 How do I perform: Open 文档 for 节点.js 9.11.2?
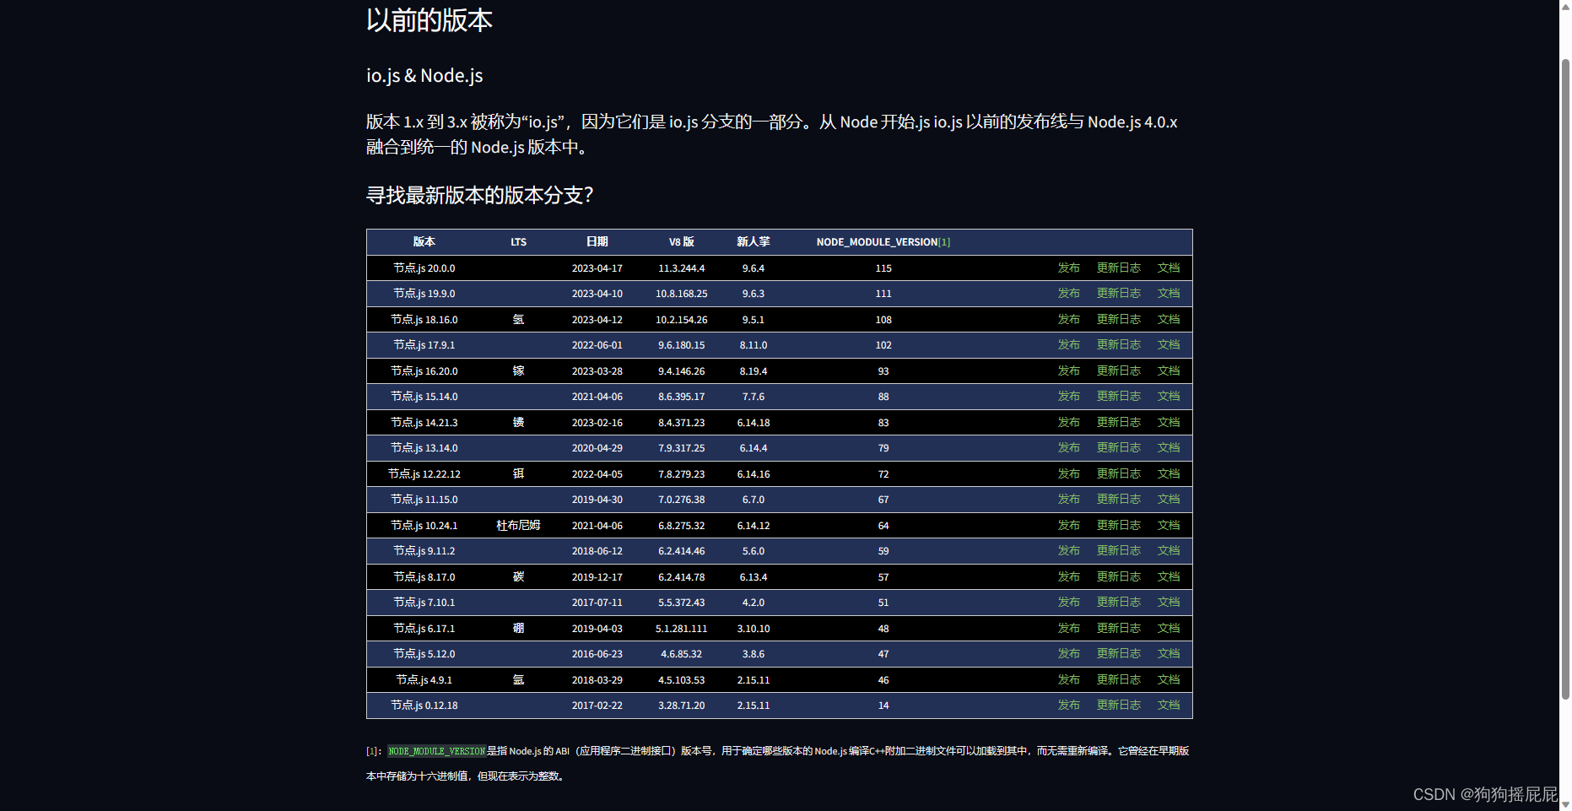click(x=1168, y=550)
